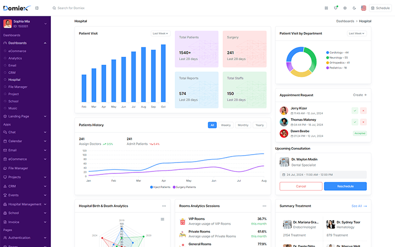Click the Schedule button
This screenshot has height=247, width=395.
[380, 8]
